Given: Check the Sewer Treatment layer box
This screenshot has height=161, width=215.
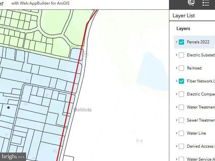Looking at the screenshot, I should (x=181, y=120).
